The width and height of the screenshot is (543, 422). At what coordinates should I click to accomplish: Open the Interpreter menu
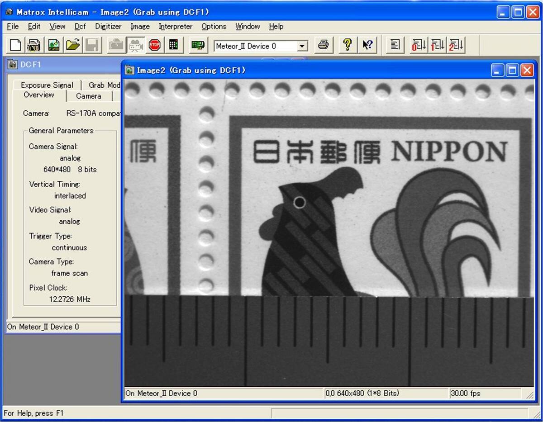click(x=176, y=26)
